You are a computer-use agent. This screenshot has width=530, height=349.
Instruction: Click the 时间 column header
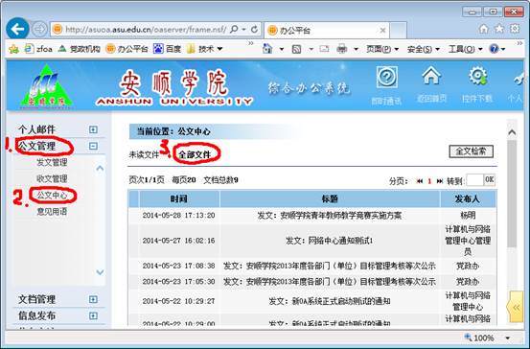pos(179,198)
